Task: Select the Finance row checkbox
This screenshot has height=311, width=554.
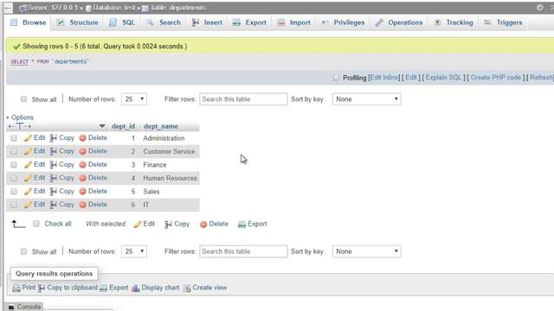Action: coord(14,165)
